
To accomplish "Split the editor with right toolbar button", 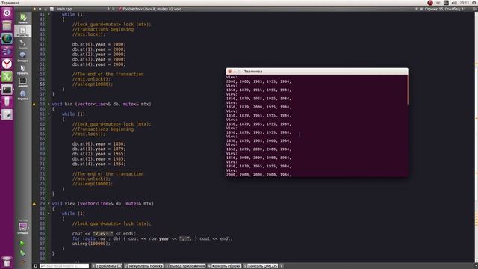I will tap(474, 9).
